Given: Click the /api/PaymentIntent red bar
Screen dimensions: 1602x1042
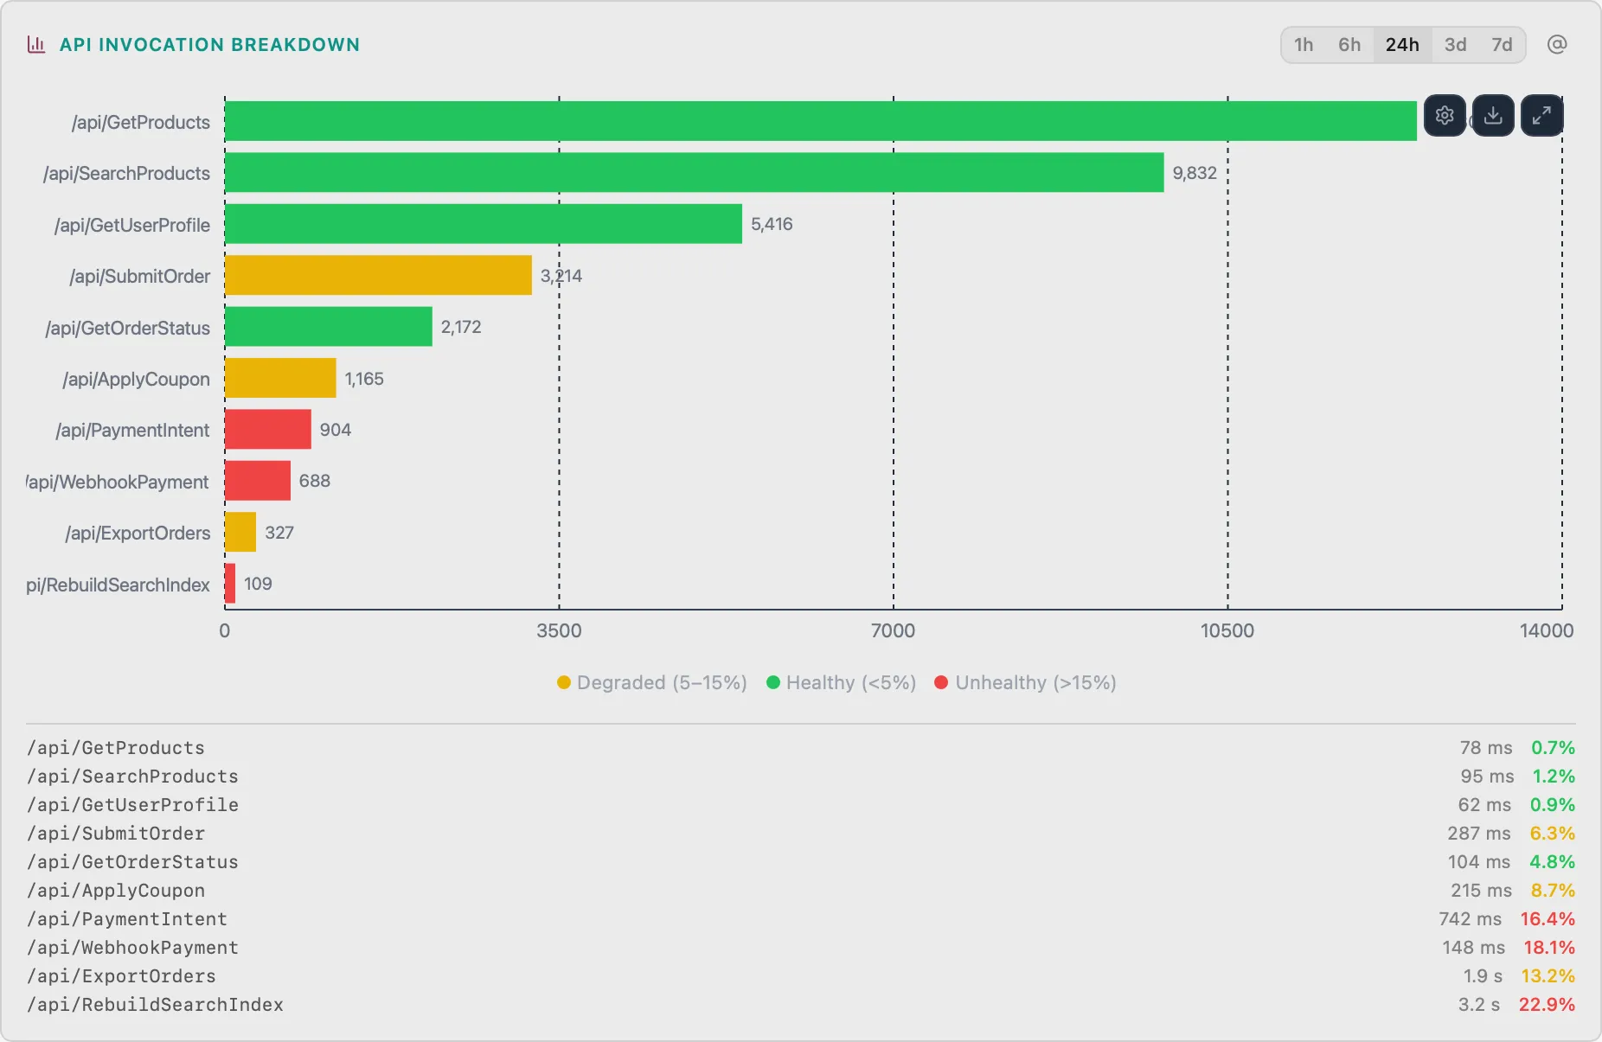Looking at the screenshot, I should point(267,430).
